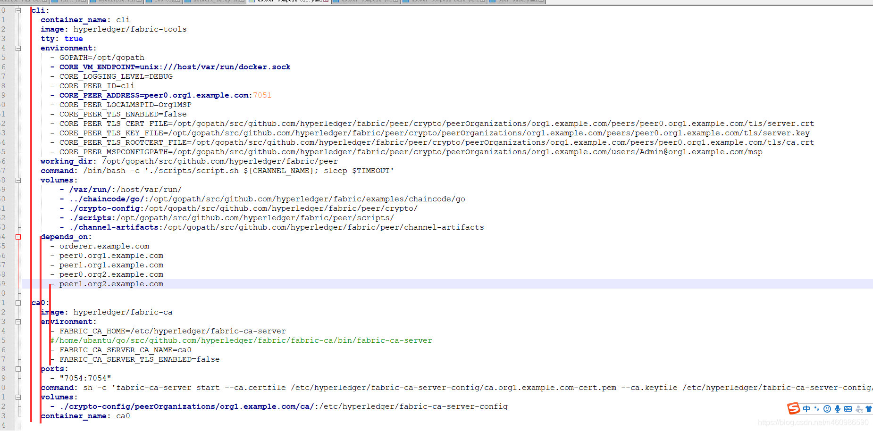Click the 'fabric-ca-server start' command line
This screenshot has width=873, height=431.
(456, 388)
